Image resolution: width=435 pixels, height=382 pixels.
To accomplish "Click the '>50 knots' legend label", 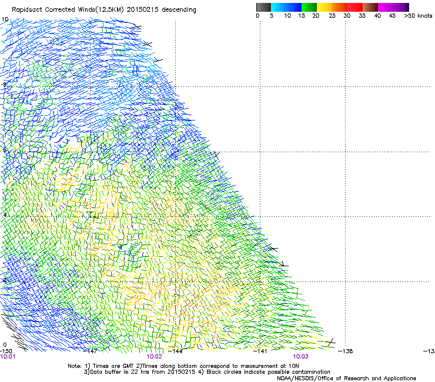I will [x=418, y=16].
